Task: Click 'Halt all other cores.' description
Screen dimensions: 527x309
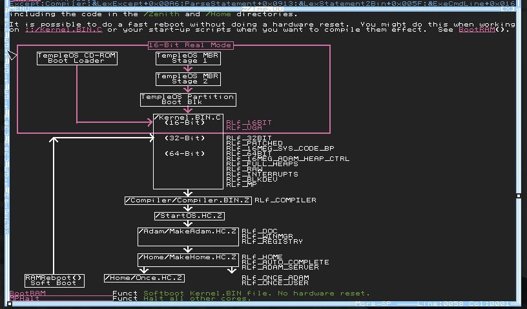Action: coord(197,298)
